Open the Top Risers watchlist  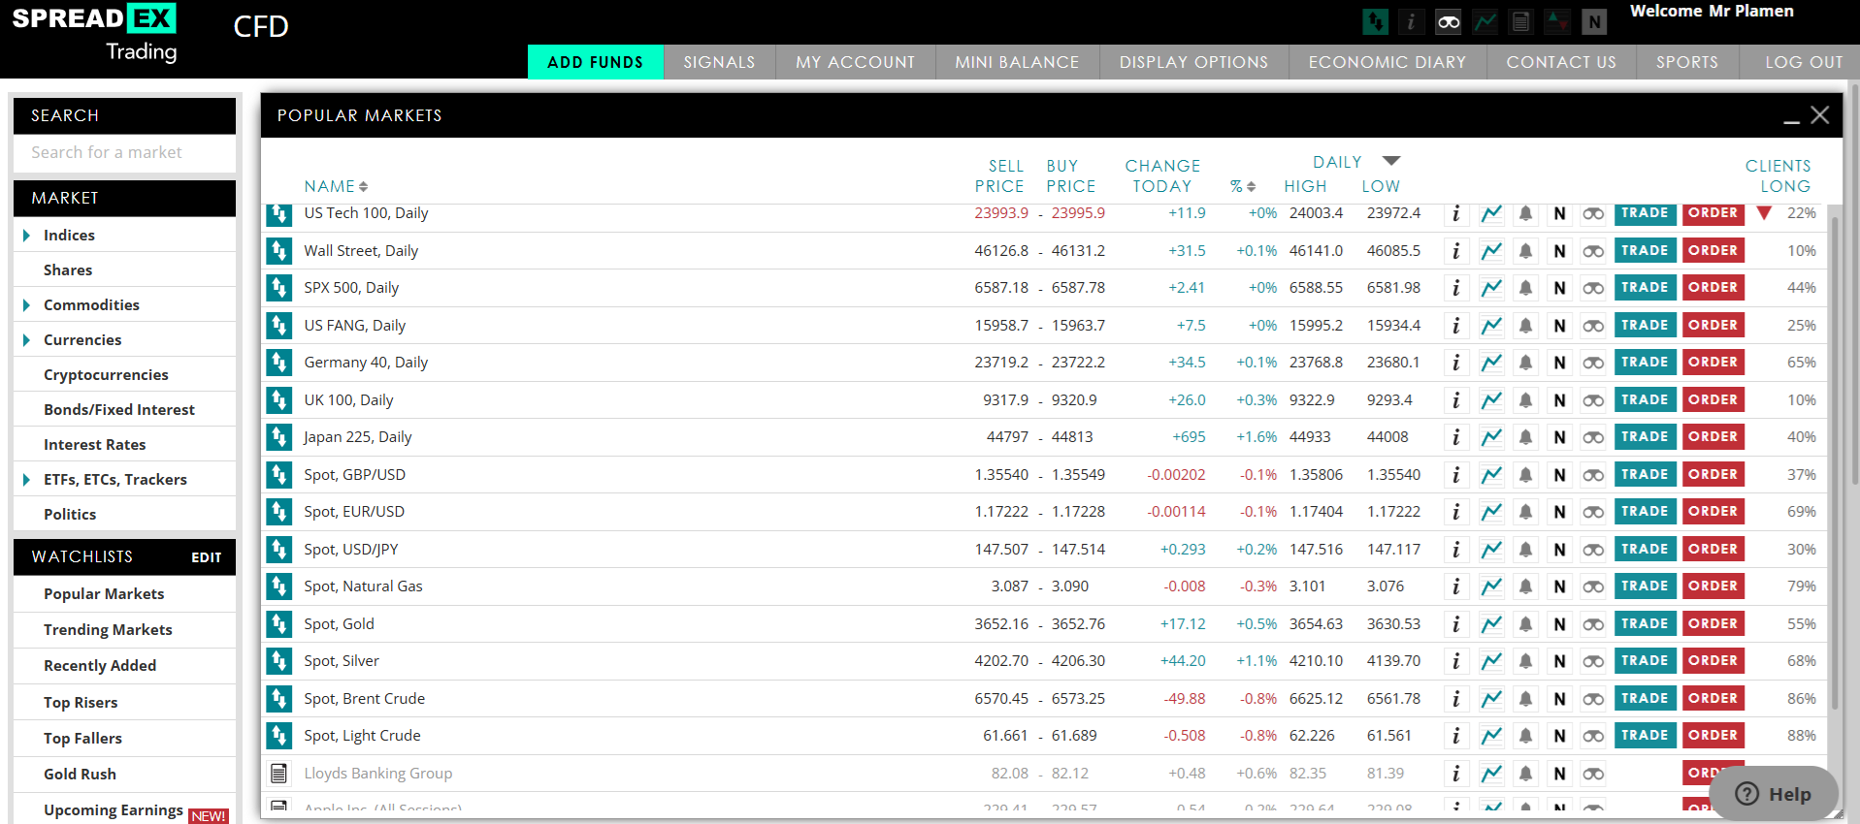81,703
